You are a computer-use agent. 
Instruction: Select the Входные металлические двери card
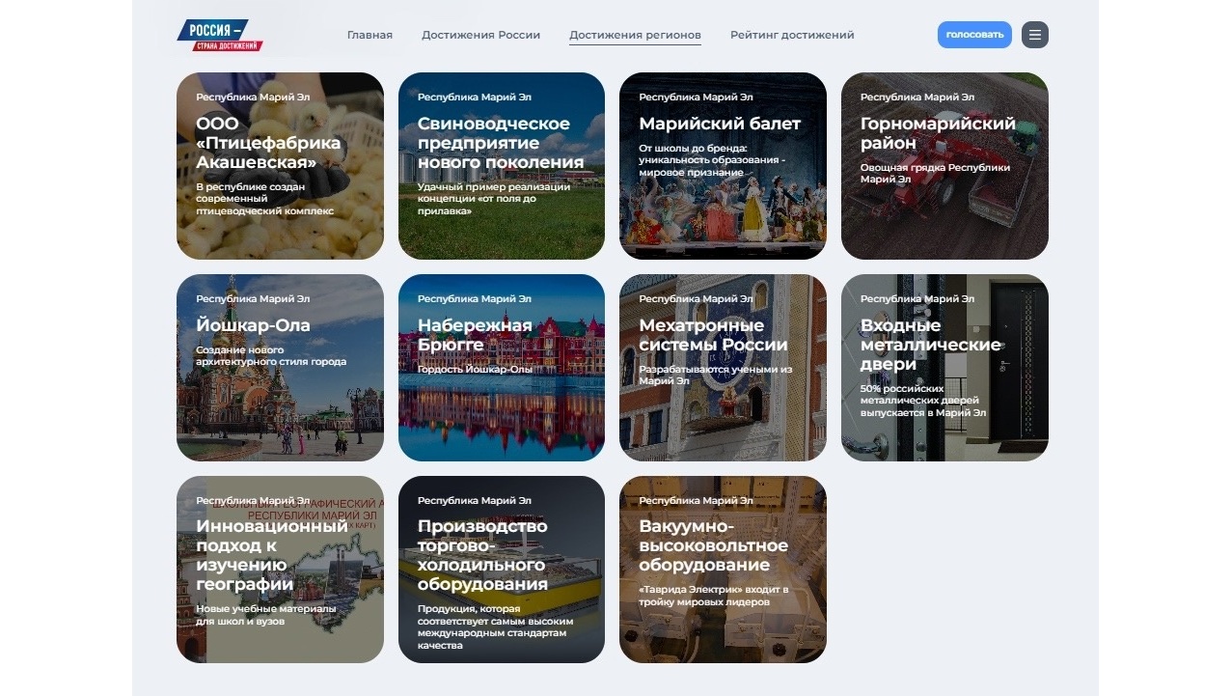[944, 368]
